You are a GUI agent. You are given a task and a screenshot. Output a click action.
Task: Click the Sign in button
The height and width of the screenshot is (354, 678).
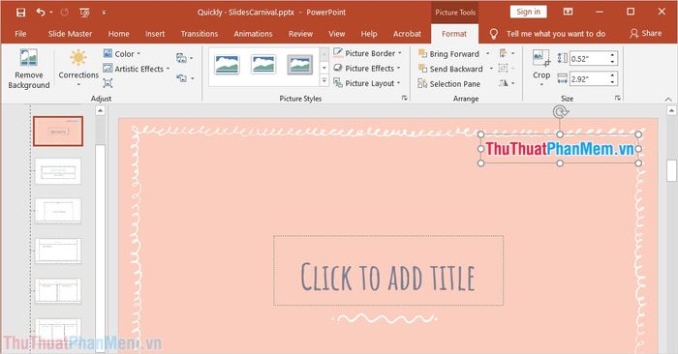[529, 12]
